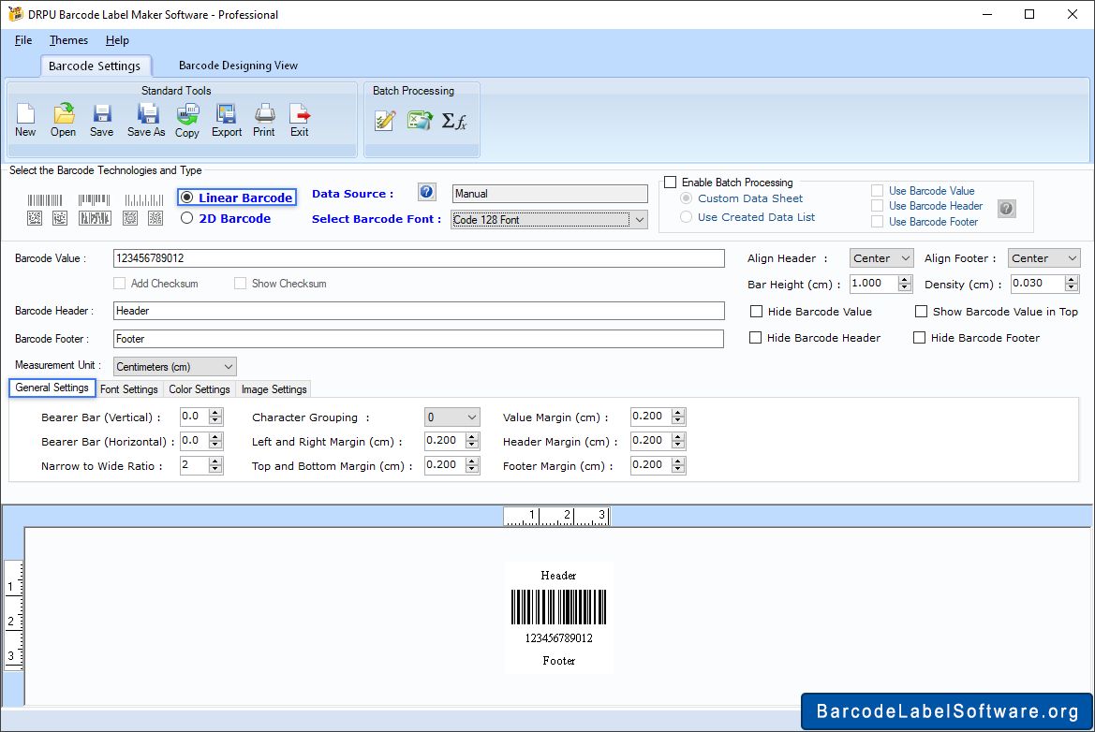Open the sequence function tool in Batch Processing

pyautogui.click(x=455, y=120)
